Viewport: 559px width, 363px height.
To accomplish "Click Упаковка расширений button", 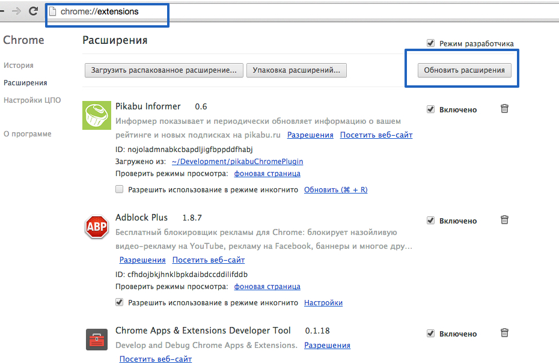I will coord(296,70).
